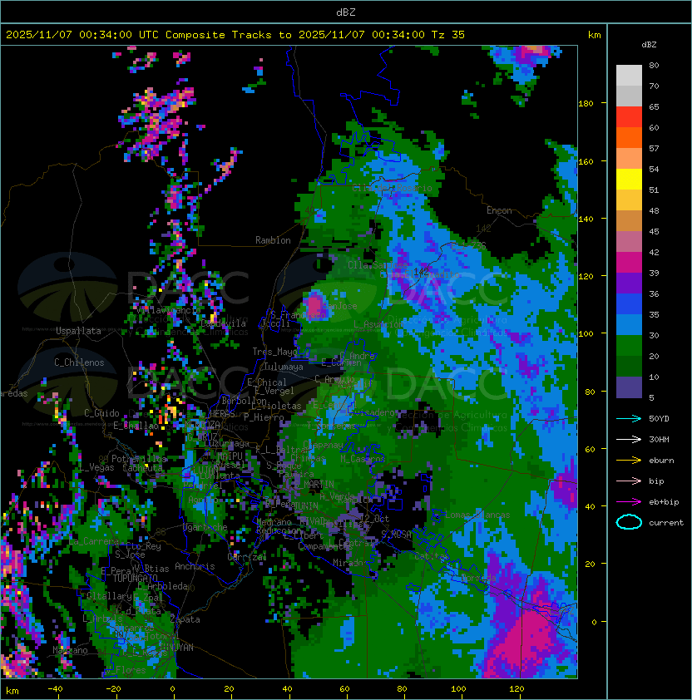Click the 'Capdevila' map label
The image size is (692, 700).
tap(224, 323)
